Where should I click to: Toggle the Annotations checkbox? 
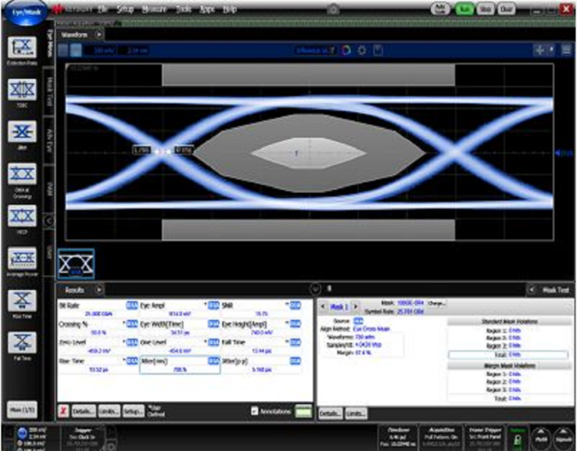255,411
